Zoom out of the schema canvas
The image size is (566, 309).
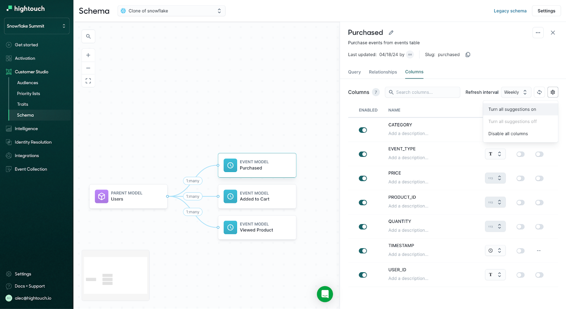pyautogui.click(x=88, y=68)
